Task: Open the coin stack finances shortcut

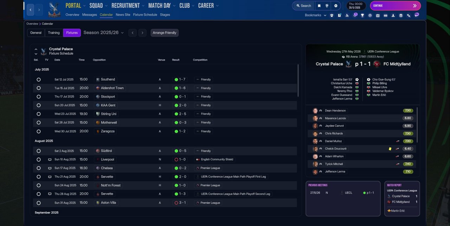Action: point(401,15)
